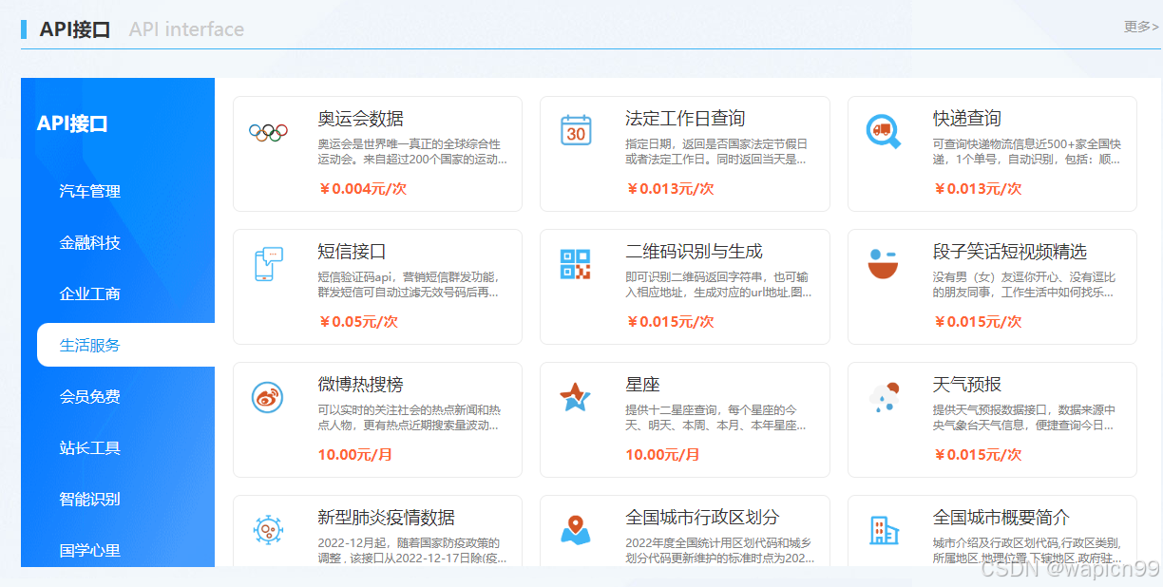The height and width of the screenshot is (587, 1163).
Task: Click the QR code icon
Action: coord(576,264)
